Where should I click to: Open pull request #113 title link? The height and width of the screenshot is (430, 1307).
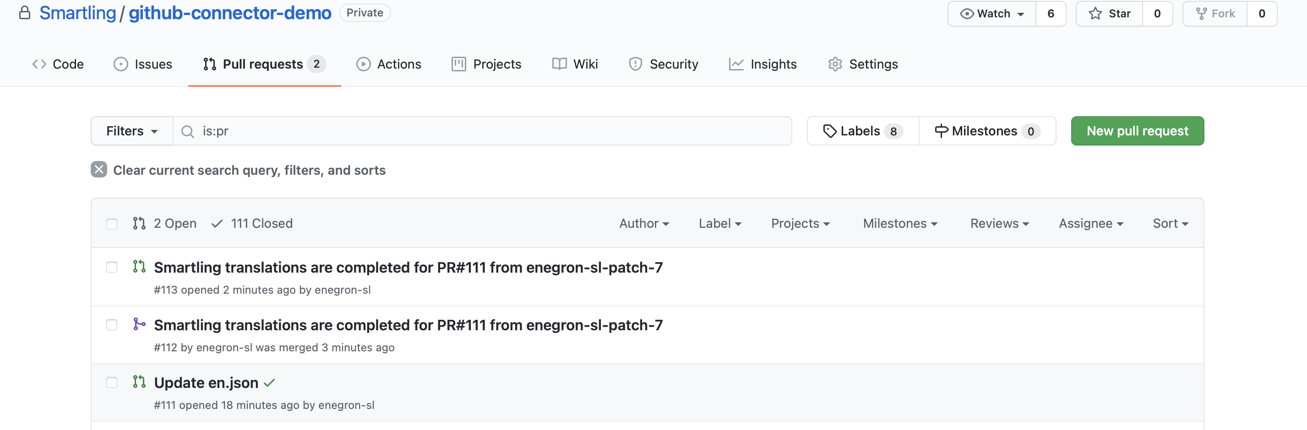click(408, 267)
